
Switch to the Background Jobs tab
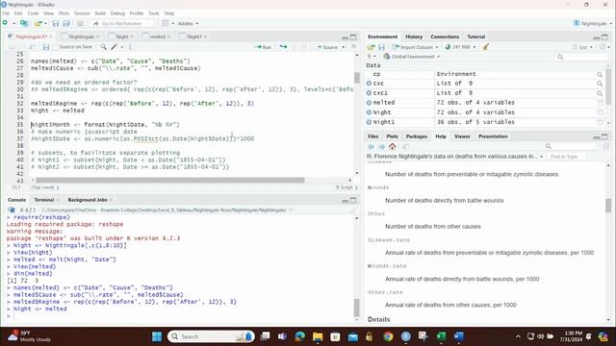(x=88, y=200)
